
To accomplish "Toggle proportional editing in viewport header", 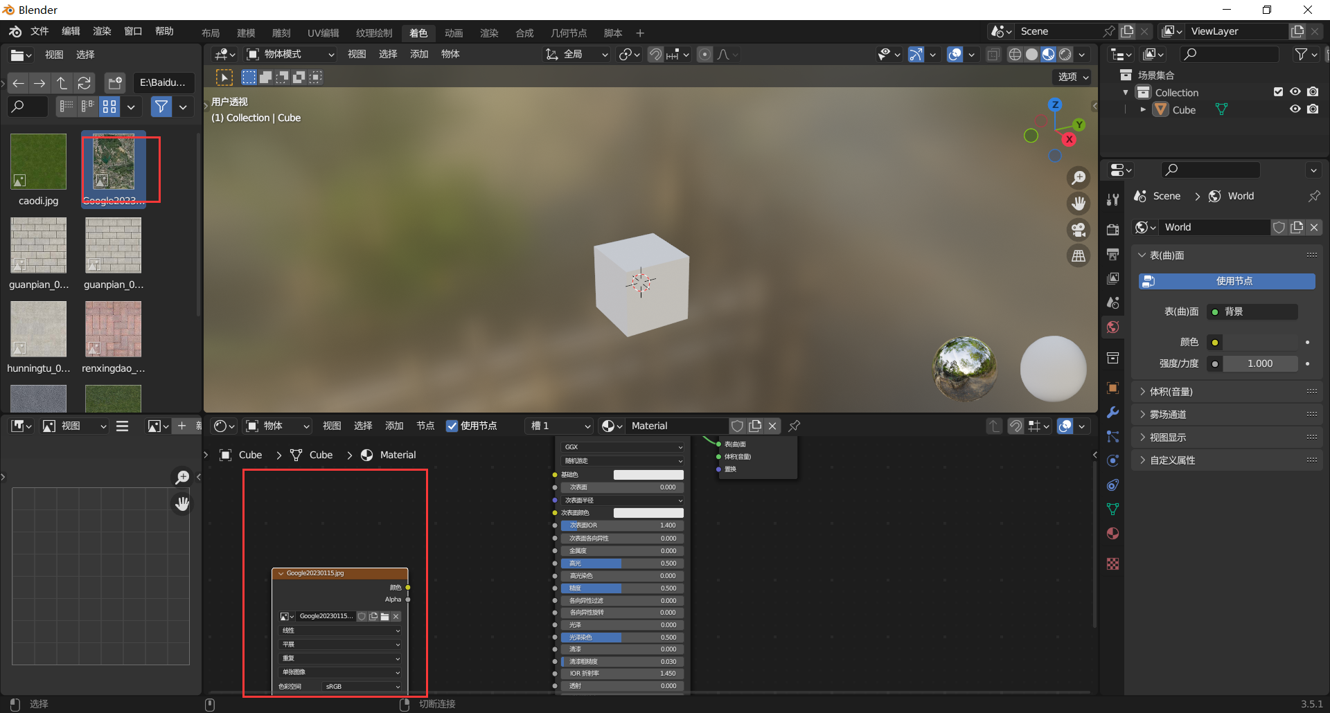I will coord(704,55).
